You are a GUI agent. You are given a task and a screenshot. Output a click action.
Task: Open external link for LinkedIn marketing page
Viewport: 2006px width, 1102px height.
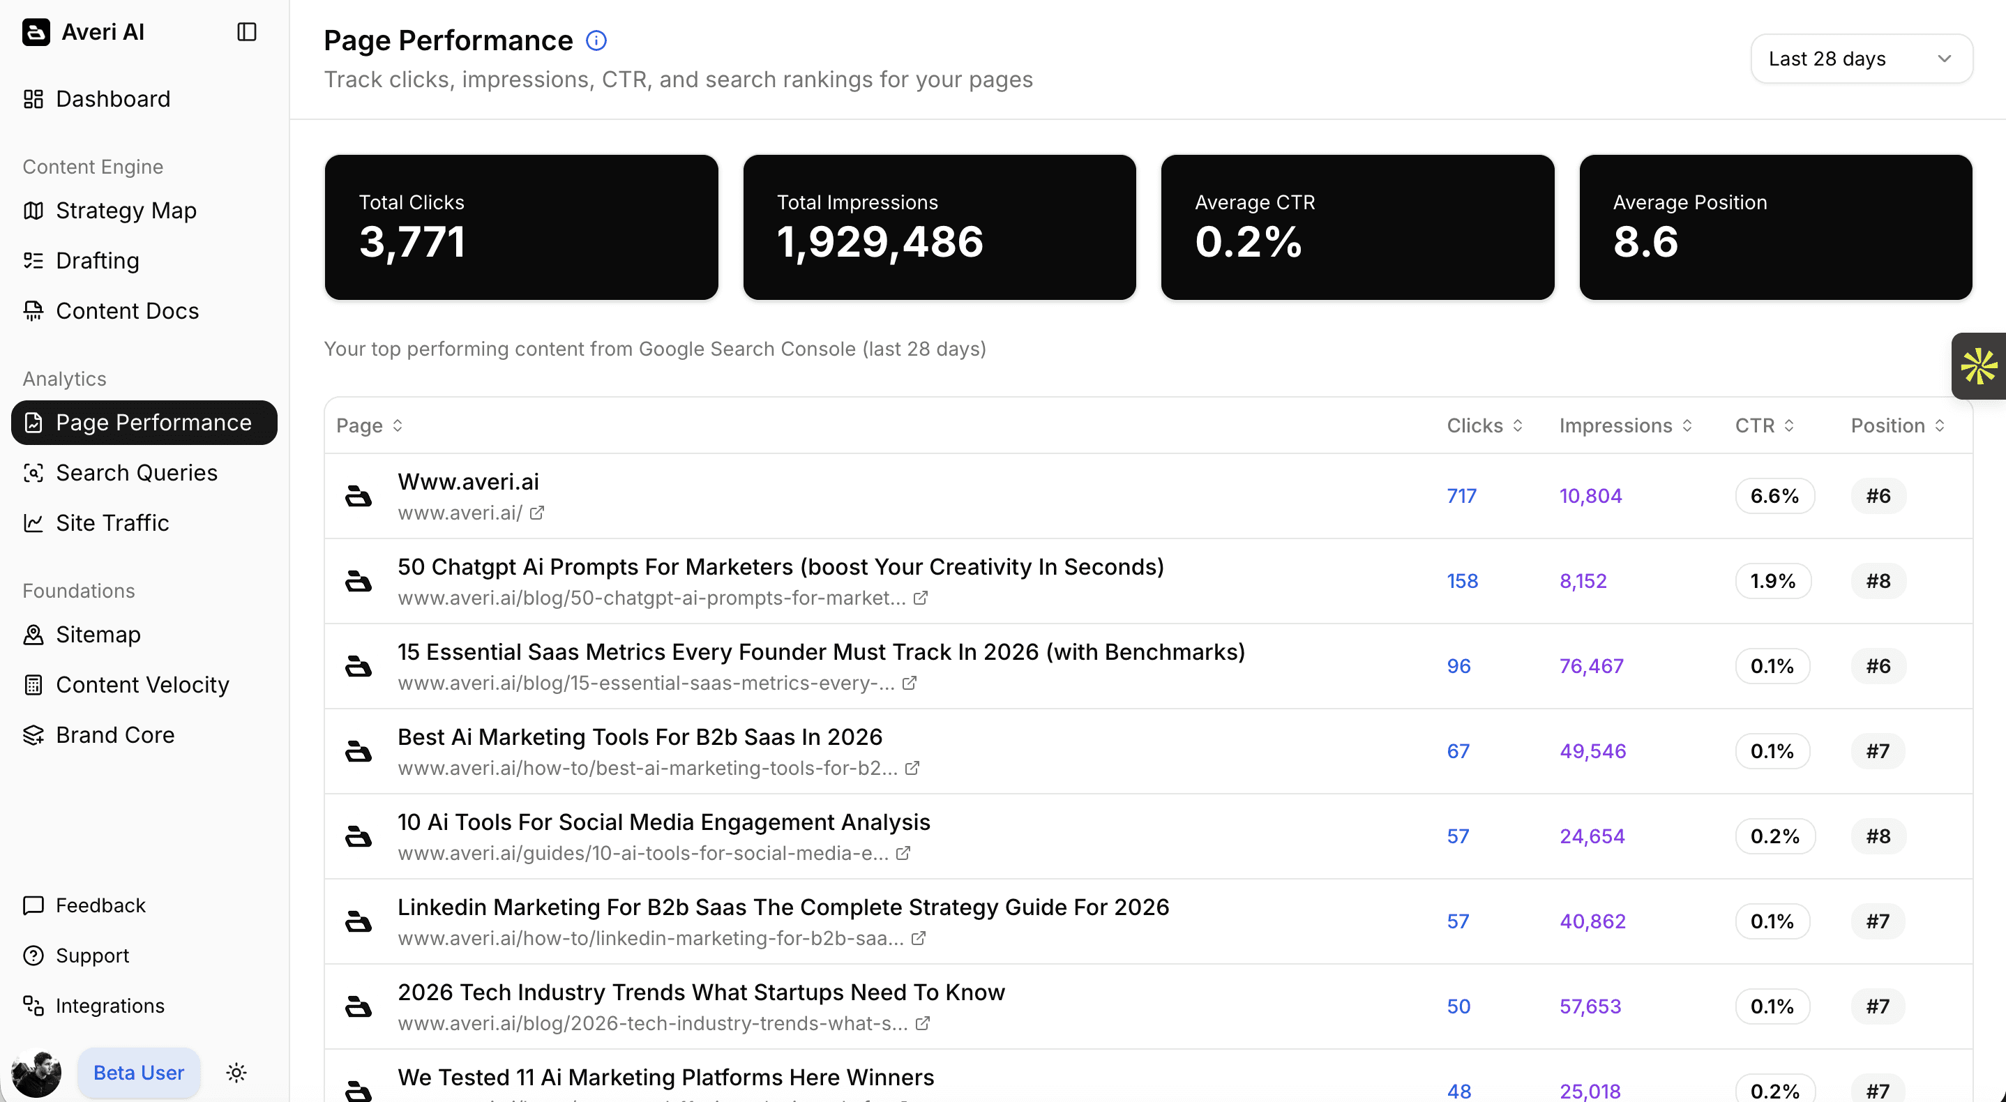click(919, 939)
